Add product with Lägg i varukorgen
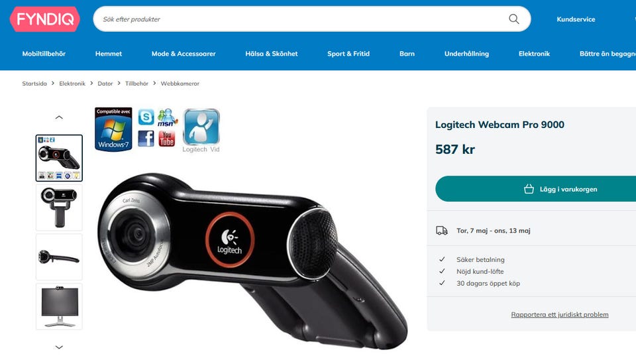Image resolution: width=636 pixels, height=356 pixels. 535,189
